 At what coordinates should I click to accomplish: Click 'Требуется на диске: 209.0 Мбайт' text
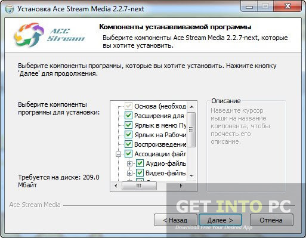pos(58,181)
